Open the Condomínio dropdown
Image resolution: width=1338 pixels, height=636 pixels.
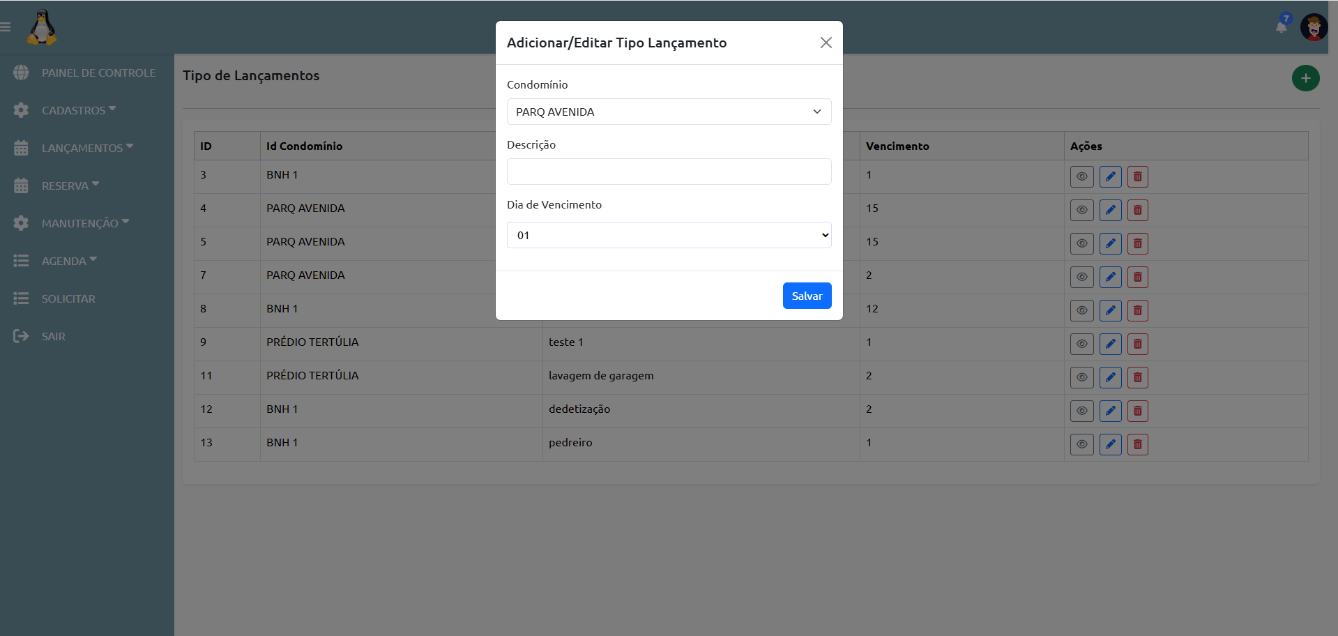669,112
